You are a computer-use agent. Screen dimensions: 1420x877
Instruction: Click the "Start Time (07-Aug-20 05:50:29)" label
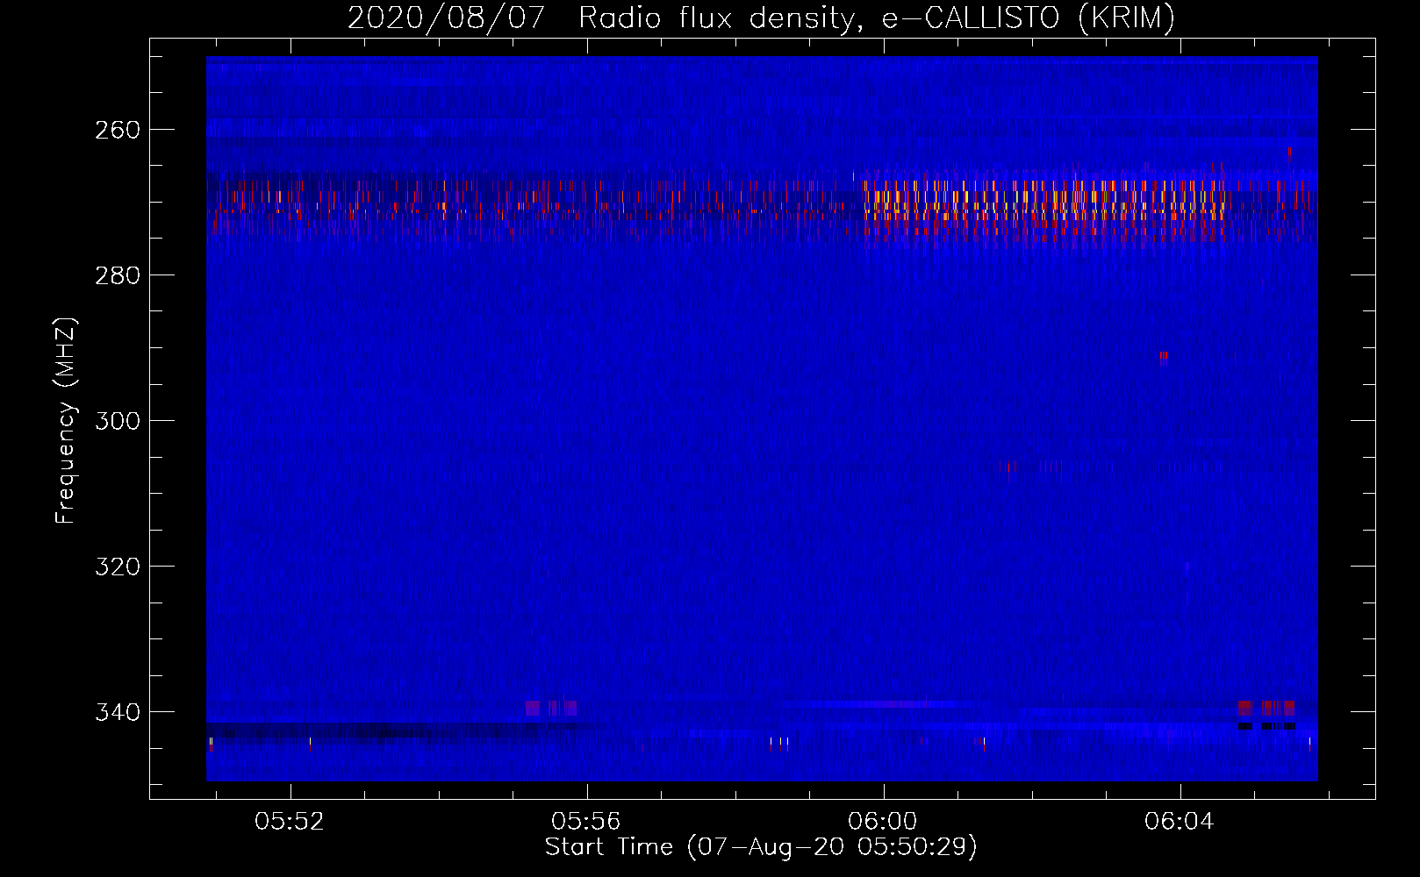761,847
